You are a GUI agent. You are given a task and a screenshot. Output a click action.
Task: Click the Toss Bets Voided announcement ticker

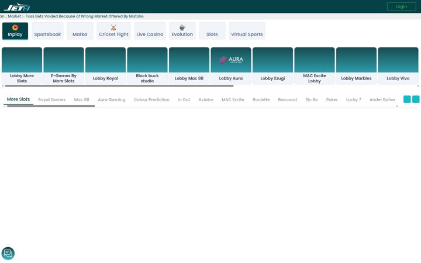coord(72,16)
